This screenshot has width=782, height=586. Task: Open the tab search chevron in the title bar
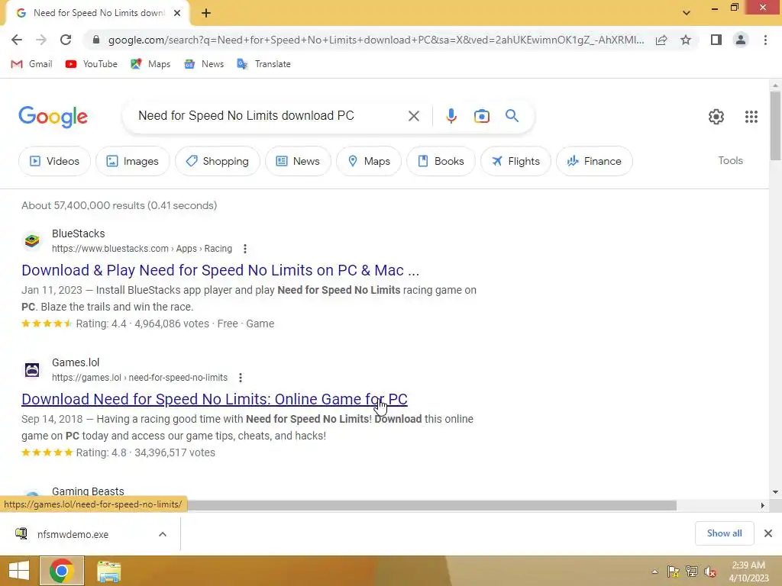tap(687, 13)
